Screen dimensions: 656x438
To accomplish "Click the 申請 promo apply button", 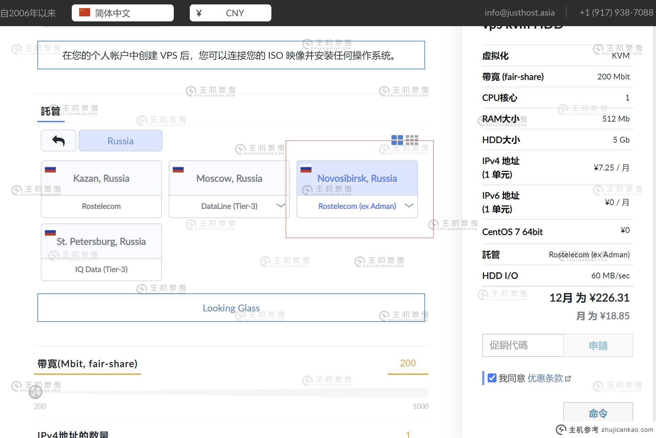I will 598,346.
